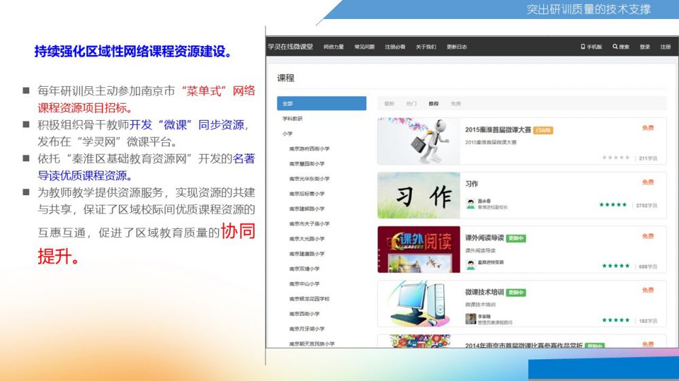
Task: Click the teacher avatar under 习作 course
Action: pyautogui.click(x=471, y=204)
